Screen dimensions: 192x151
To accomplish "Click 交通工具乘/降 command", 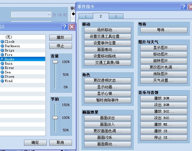I will (108, 63).
